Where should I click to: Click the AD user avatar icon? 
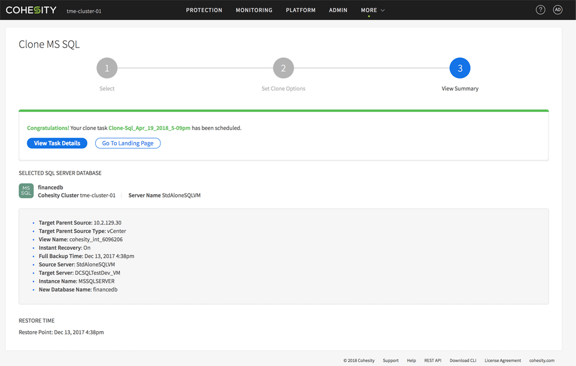pos(557,10)
